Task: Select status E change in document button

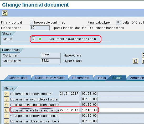Action: tap(6, 116)
